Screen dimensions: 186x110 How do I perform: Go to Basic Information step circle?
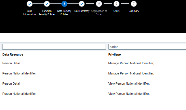click(29, 4)
